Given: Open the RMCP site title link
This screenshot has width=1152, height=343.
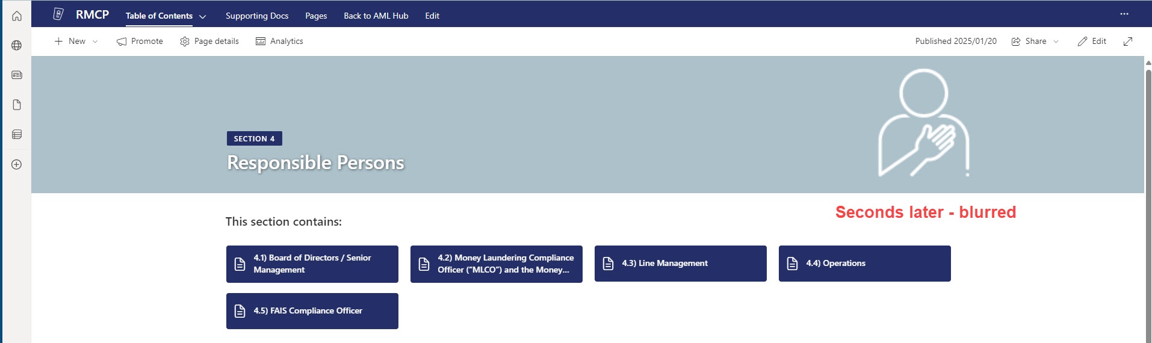Looking at the screenshot, I should [92, 15].
